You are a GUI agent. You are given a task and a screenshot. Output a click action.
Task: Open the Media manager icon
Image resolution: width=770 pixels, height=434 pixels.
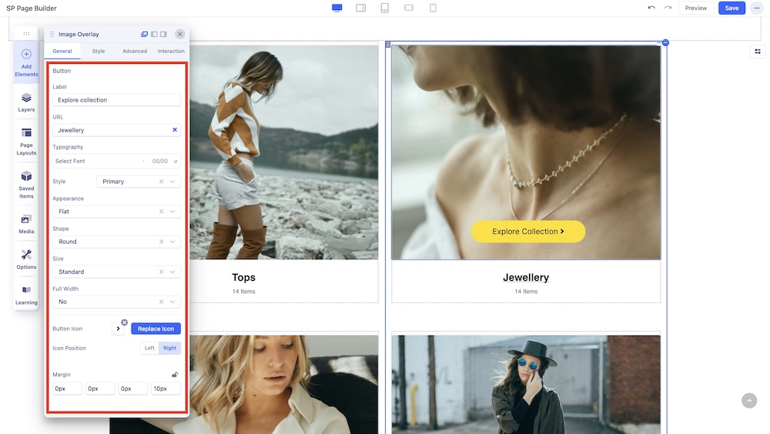tap(26, 224)
